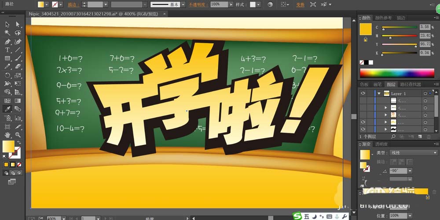
Task: Click the color spectrum bar
Action: coord(397,73)
